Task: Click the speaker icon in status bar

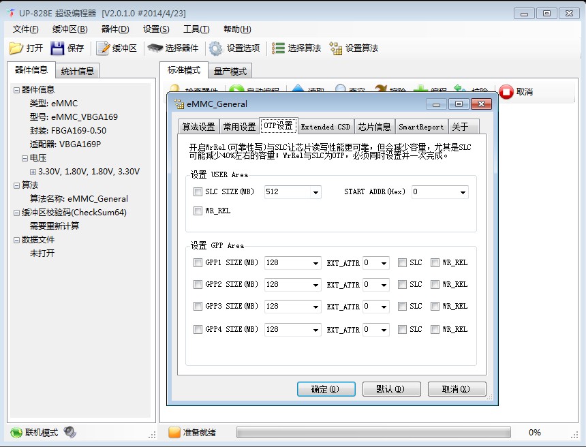Action: coord(70,432)
